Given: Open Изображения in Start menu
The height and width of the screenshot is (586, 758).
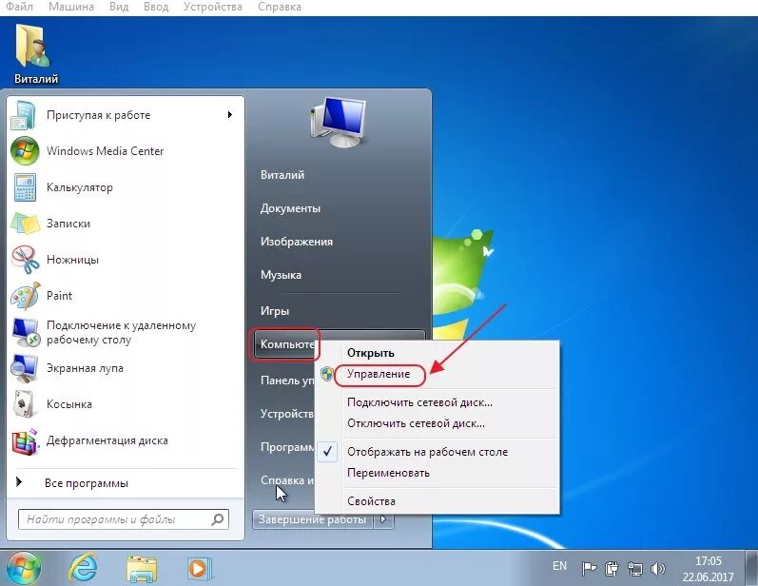Looking at the screenshot, I should click(x=297, y=242).
